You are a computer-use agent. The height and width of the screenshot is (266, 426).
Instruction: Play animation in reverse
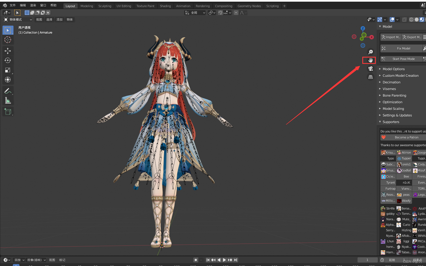point(219,260)
